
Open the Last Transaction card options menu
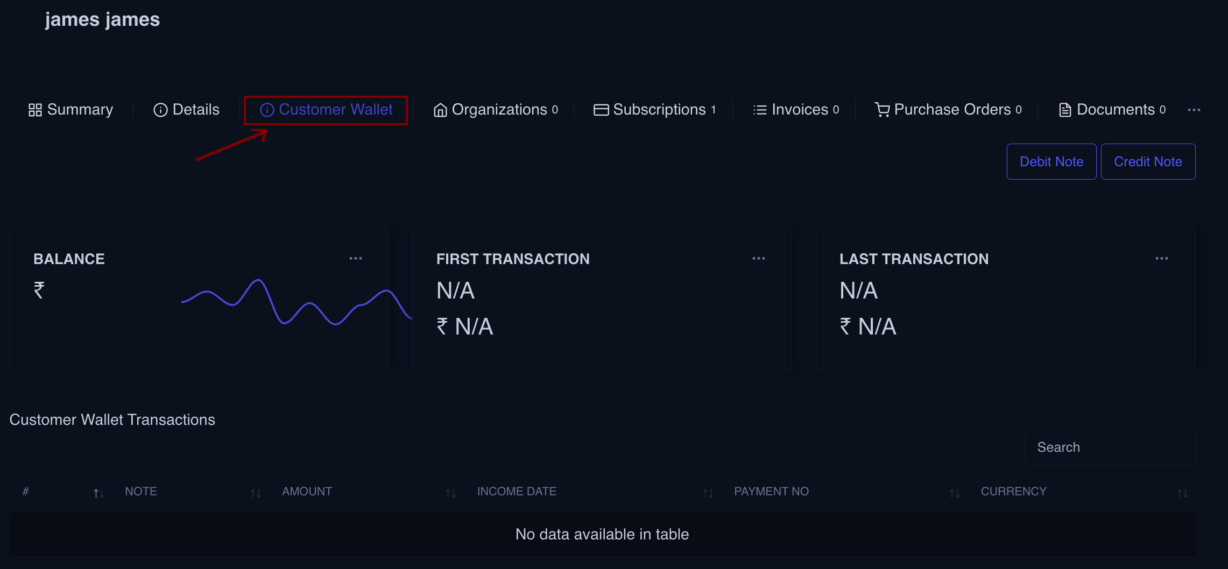pos(1161,259)
